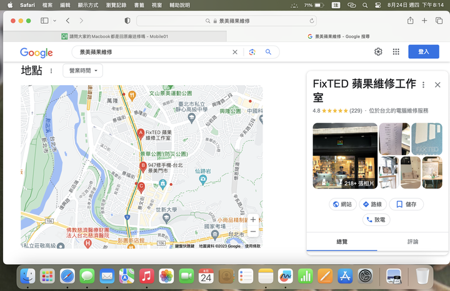
Task: Show the tab overview
Action: point(439,21)
